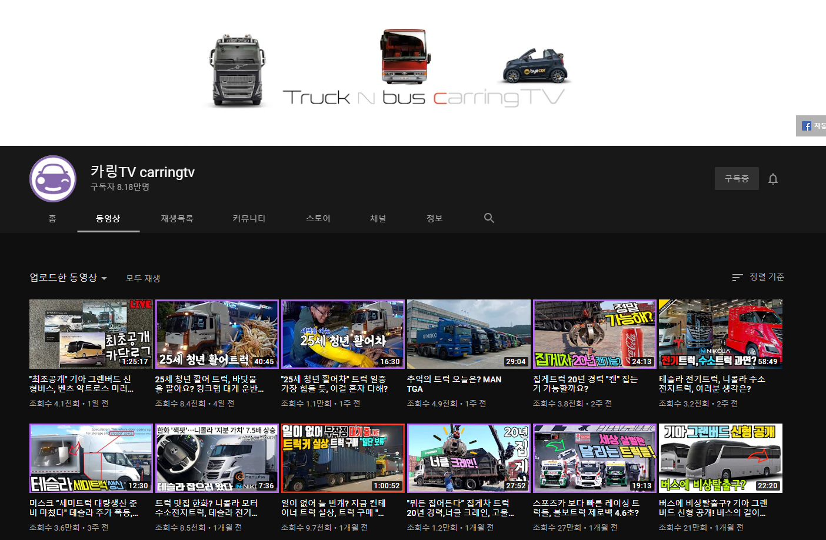Image resolution: width=826 pixels, height=540 pixels.
Task: Open the 22:20 그랜버드 신형 thumbnail
Action: [x=721, y=458]
